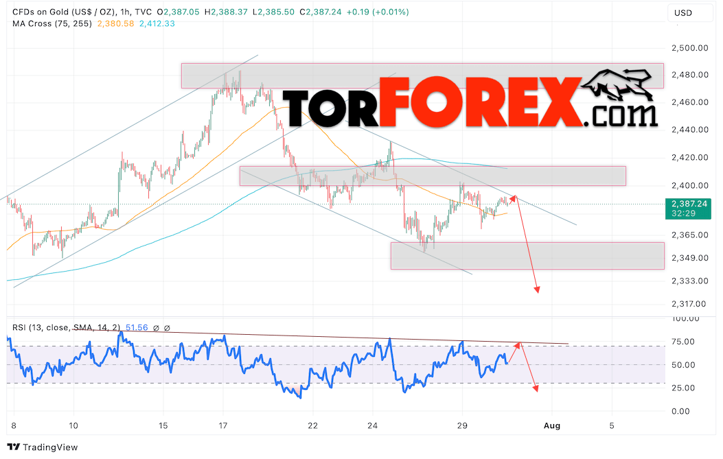
Task: Click the 2,480.00 price axis label
Action: [x=690, y=75]
